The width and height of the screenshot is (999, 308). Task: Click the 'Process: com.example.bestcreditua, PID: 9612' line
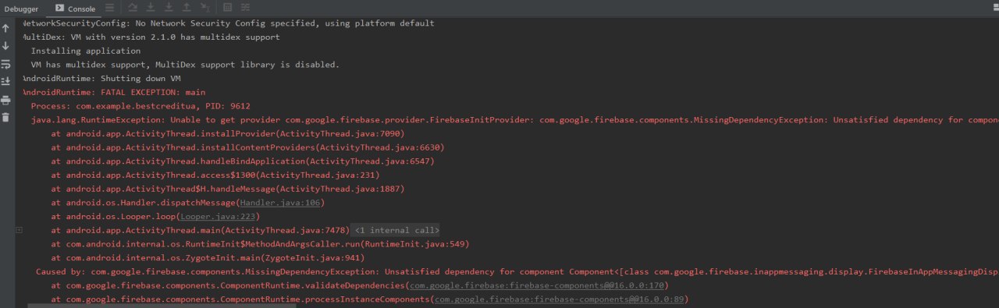pyautogui.click(x=140, y=106)
